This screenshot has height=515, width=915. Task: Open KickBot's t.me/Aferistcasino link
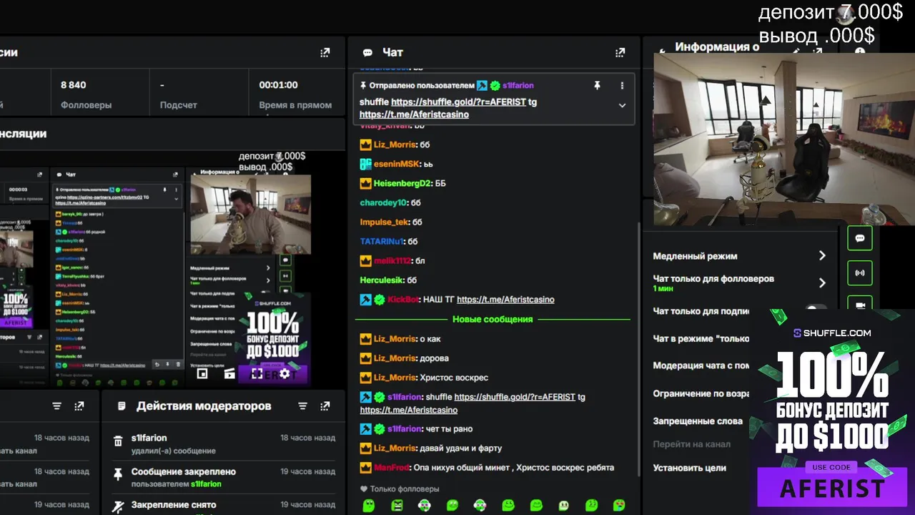[505, 300]
